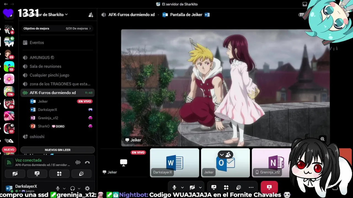Open server icon with the 26 badge
The width and height of the screenshot is (353, 198).
coord(9,104)
